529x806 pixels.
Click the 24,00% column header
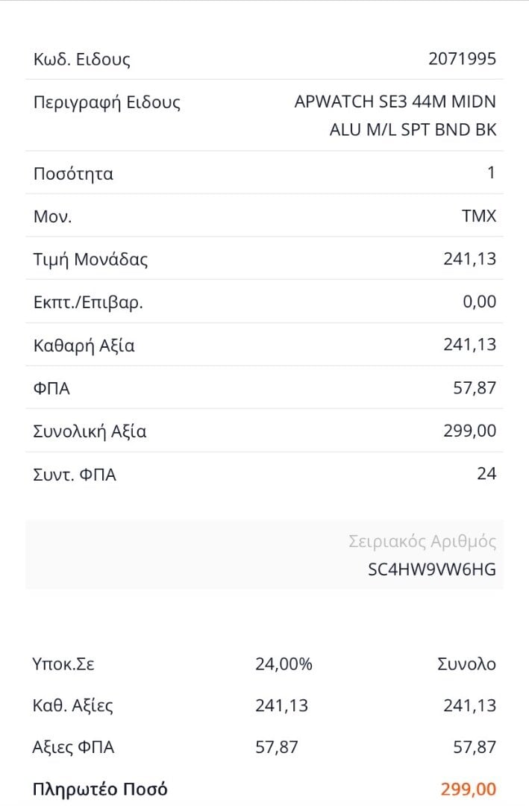pyautogui.click(x=284, y=663)
